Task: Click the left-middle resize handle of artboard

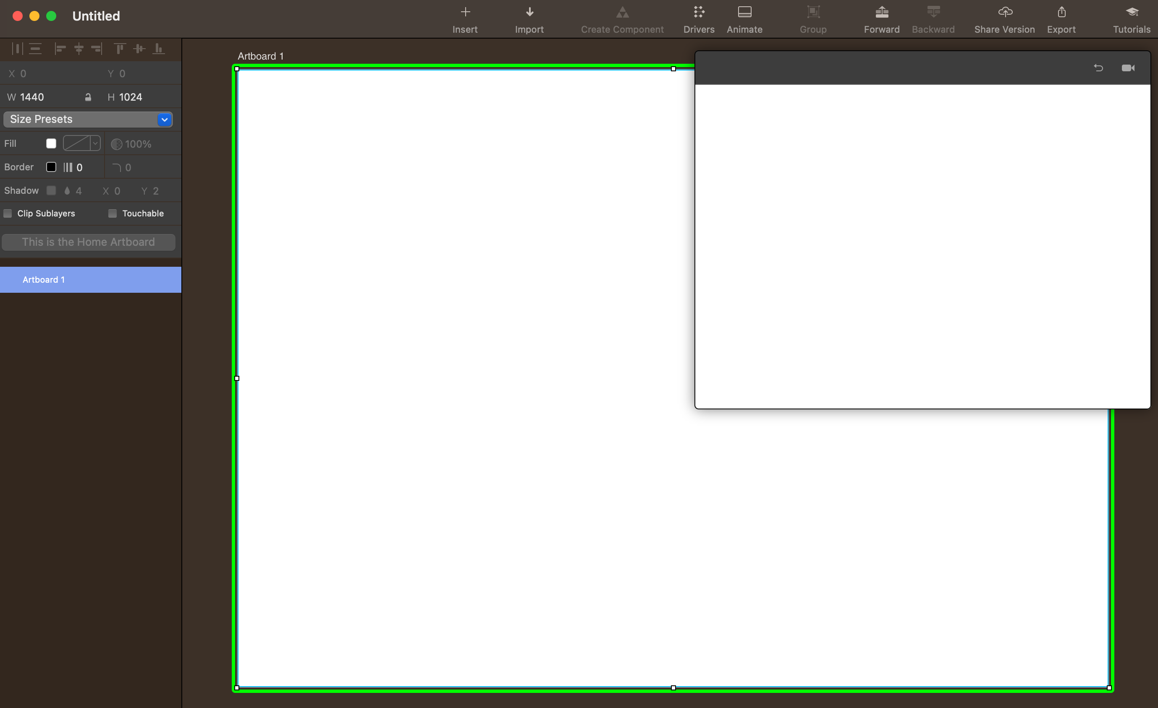Action: click(237, 378)
